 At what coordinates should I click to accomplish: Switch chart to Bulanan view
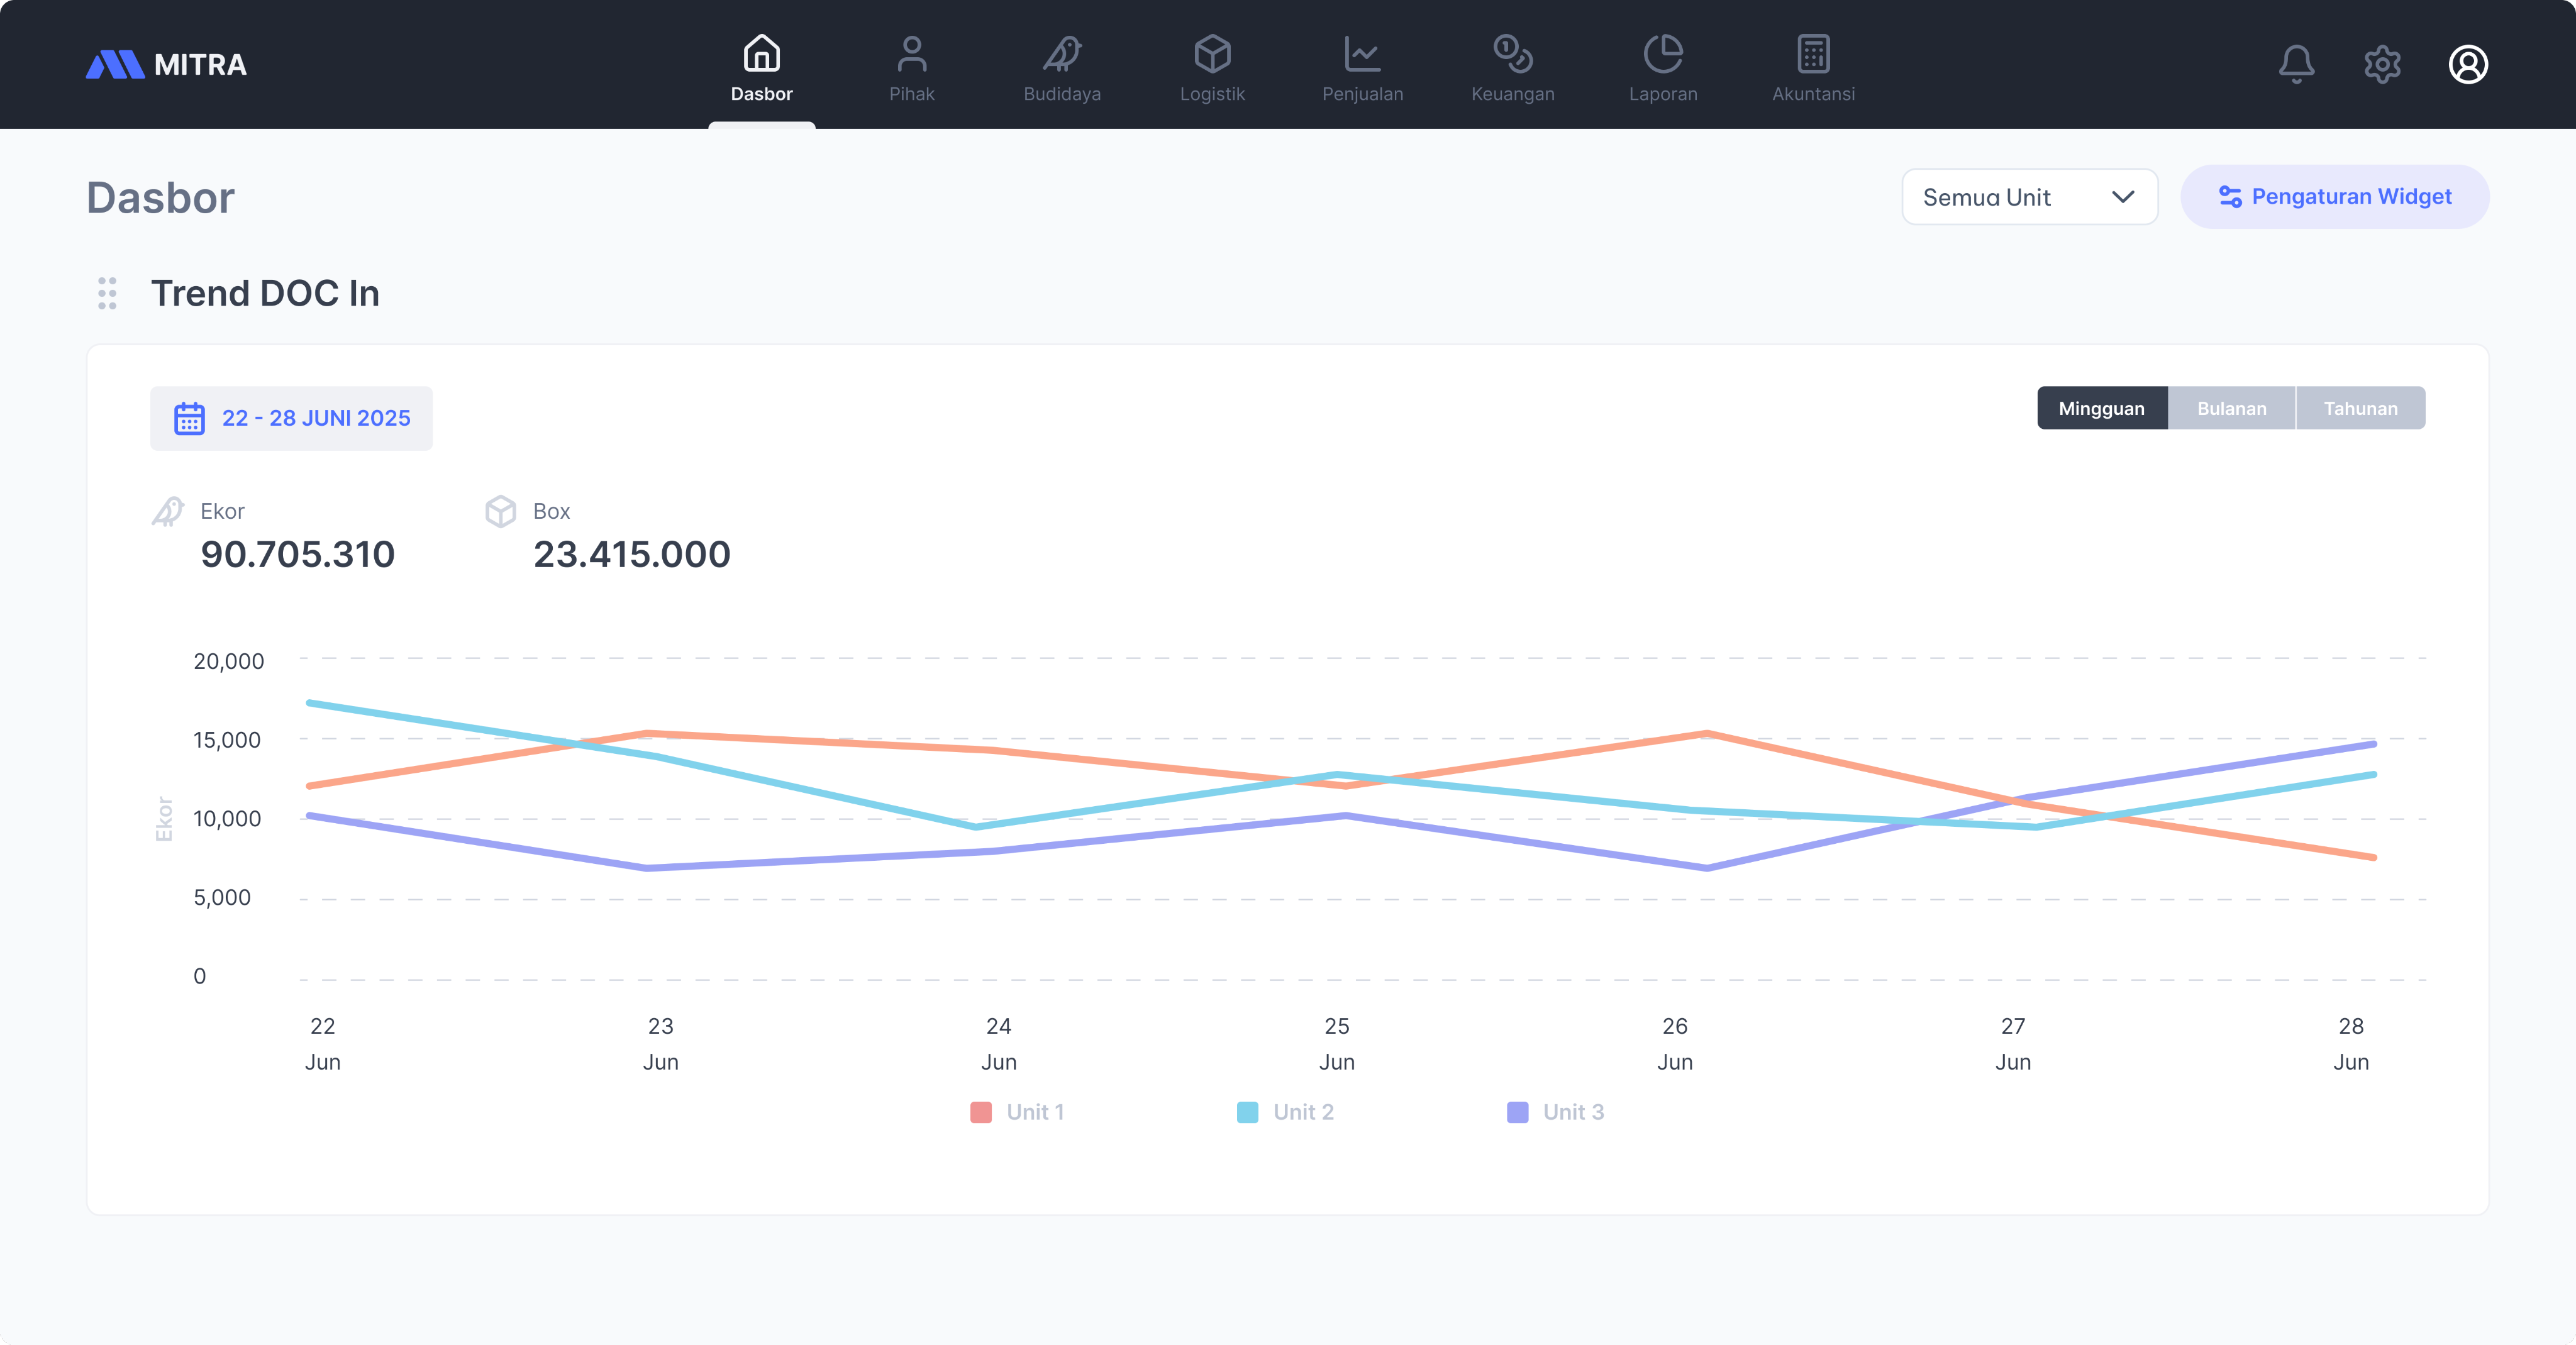[x=2231, y=408]
